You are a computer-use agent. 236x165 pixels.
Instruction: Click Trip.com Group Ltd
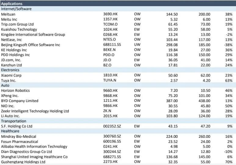pos(17,24)
